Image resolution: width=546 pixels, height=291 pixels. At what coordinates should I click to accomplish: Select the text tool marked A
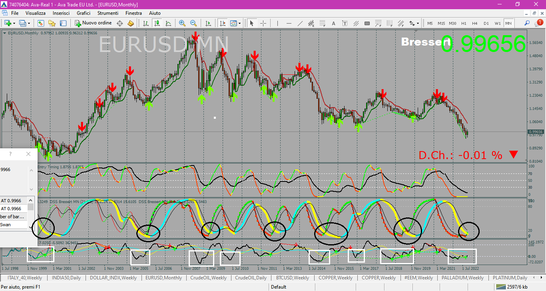pos(334,23)
